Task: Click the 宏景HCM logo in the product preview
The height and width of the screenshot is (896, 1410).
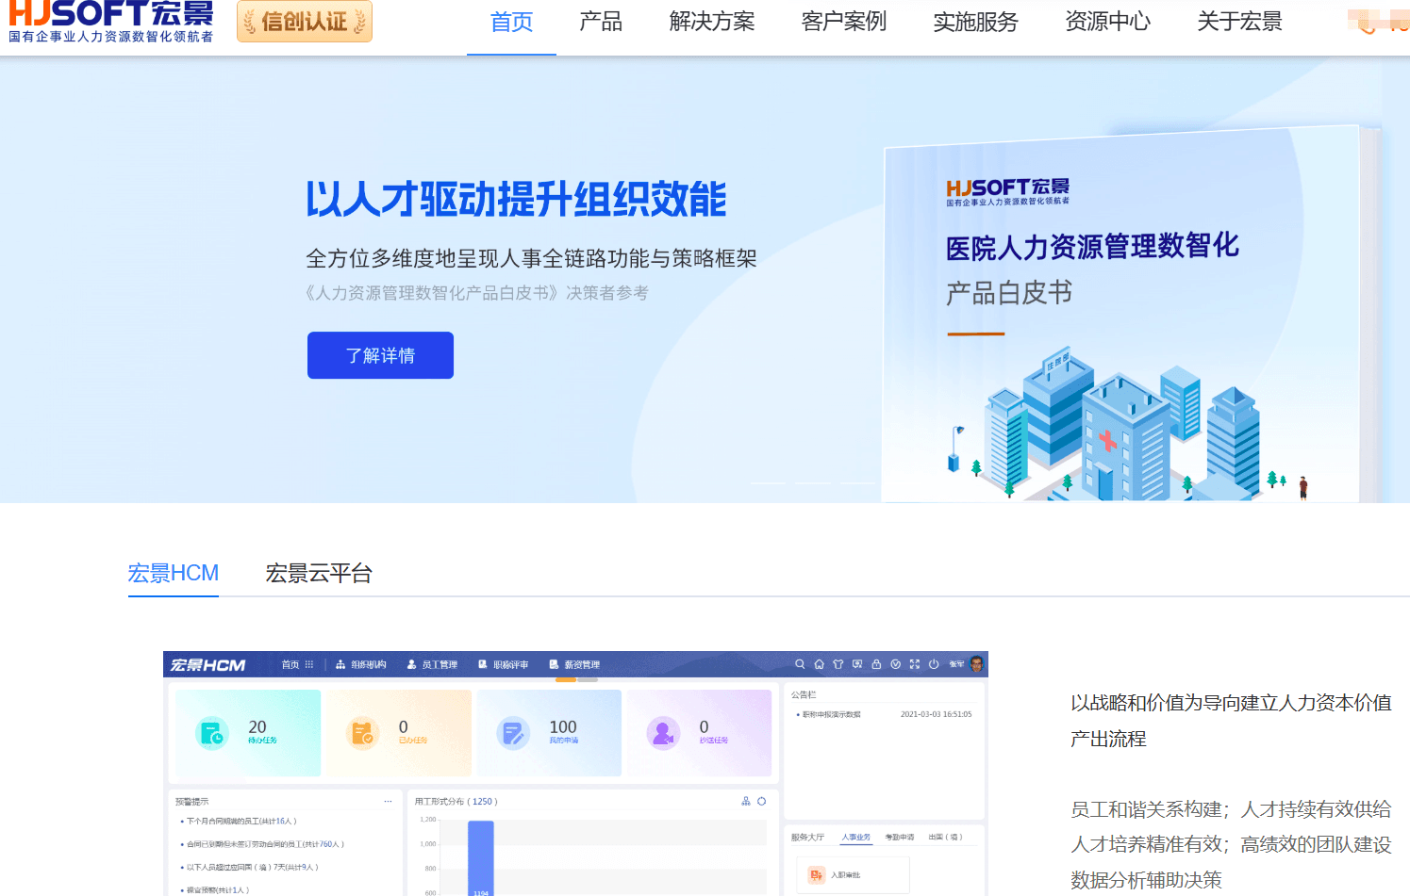Action: [207, 665]
